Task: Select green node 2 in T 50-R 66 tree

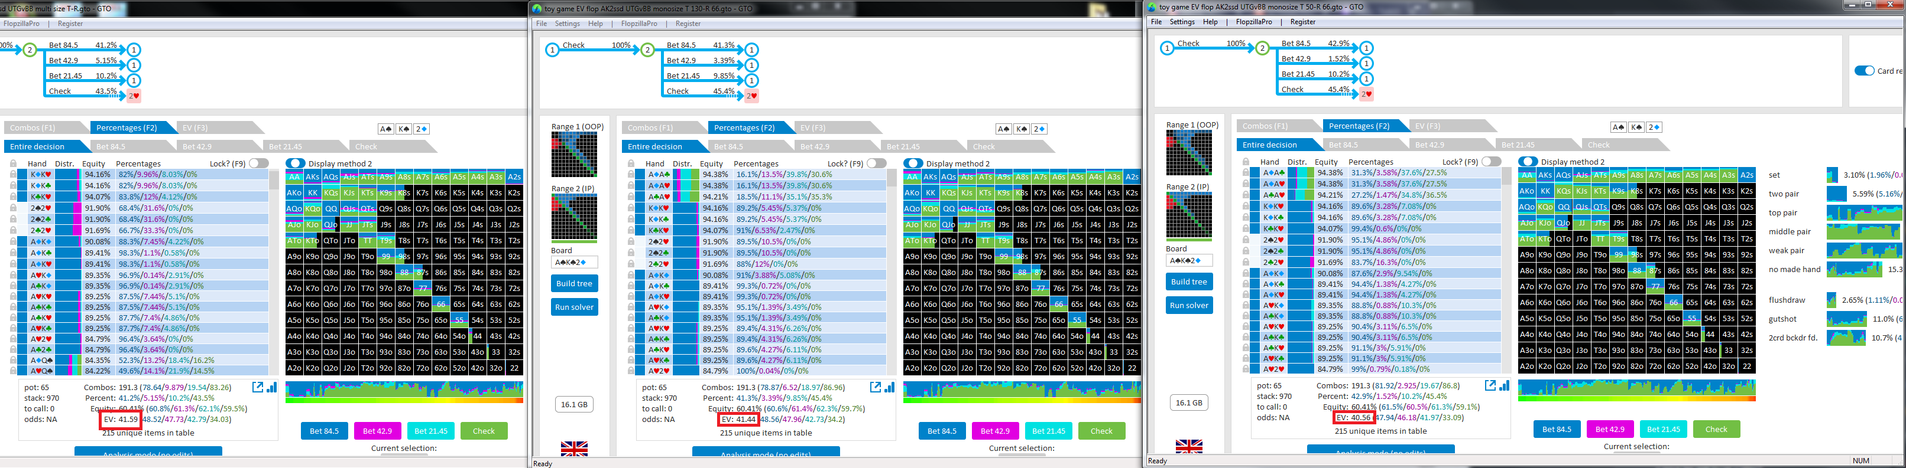Action: (1262, 48)
